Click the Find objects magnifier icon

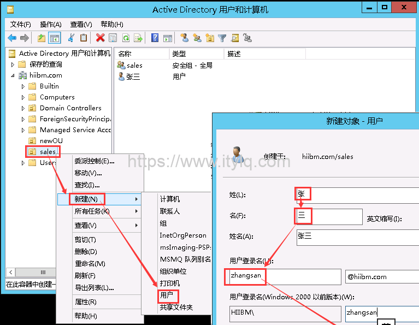[x=235, y=38]
